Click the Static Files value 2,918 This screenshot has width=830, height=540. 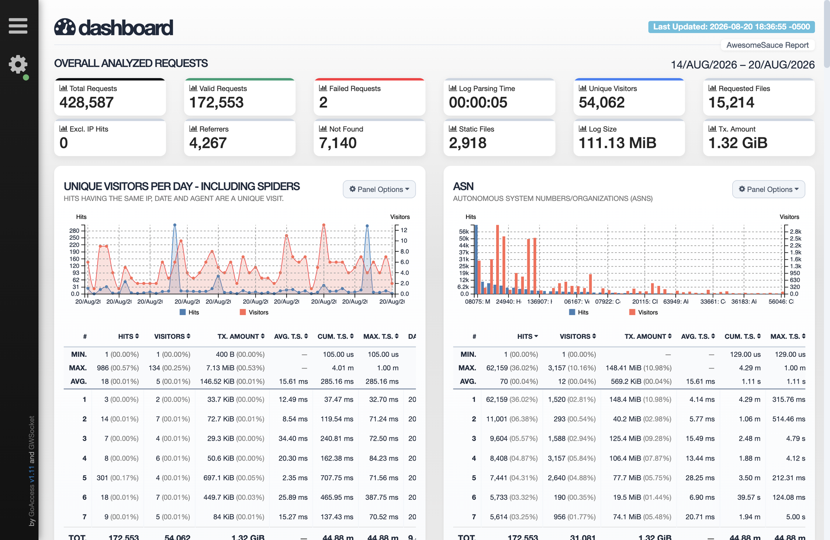pos(468,143)
